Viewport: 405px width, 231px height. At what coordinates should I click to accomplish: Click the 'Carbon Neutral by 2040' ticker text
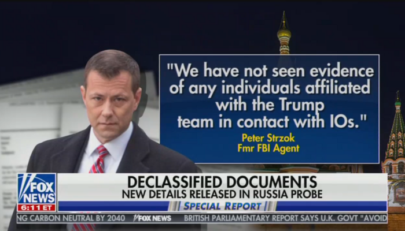pyautogui.click(x=71, y=218)
